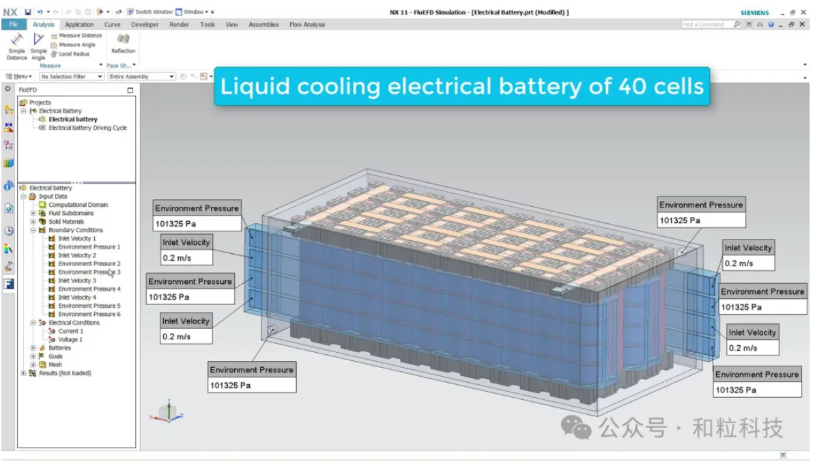Open the History clock tab in the sidebar
This screenshot has width=813, height=462.
click(x=9, y=231)
